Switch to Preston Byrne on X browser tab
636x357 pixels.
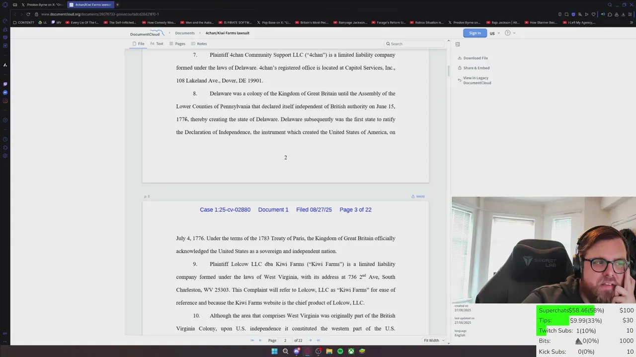pos(42,4)
